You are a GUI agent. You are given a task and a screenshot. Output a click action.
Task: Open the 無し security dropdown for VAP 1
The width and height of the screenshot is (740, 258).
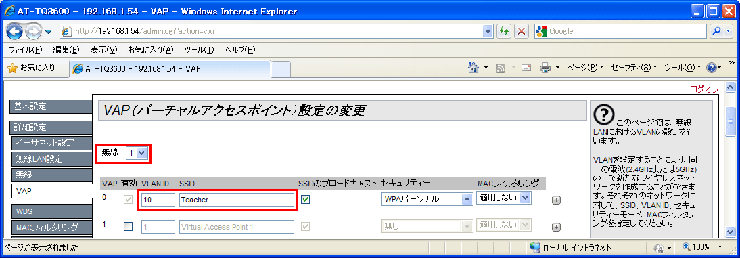(427, 227)
